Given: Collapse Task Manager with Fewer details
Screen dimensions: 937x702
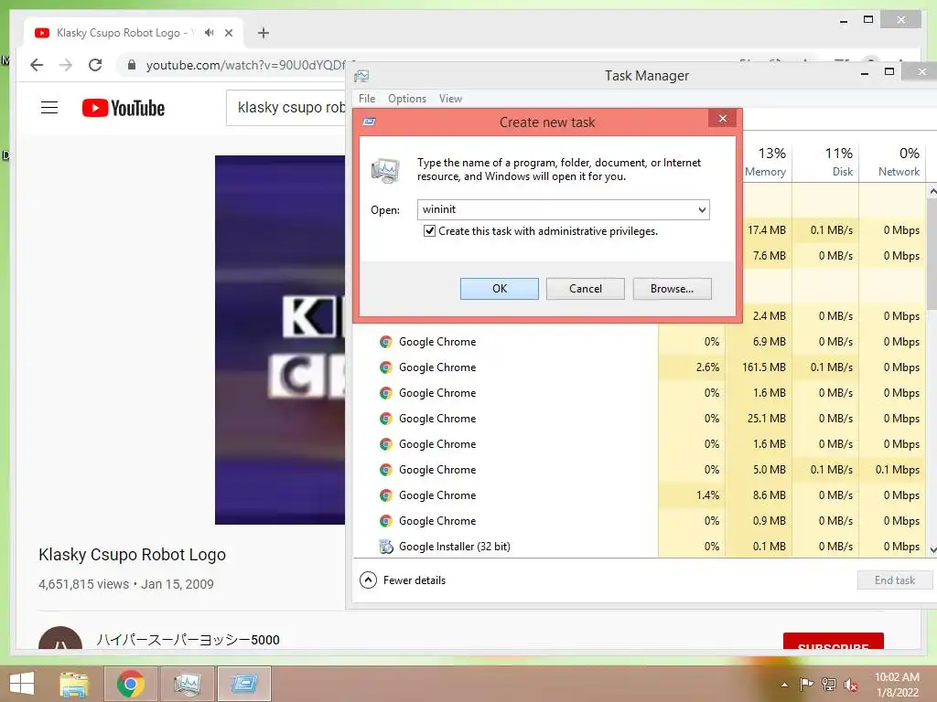Looking at the screenshot, I should coord(403,580).
